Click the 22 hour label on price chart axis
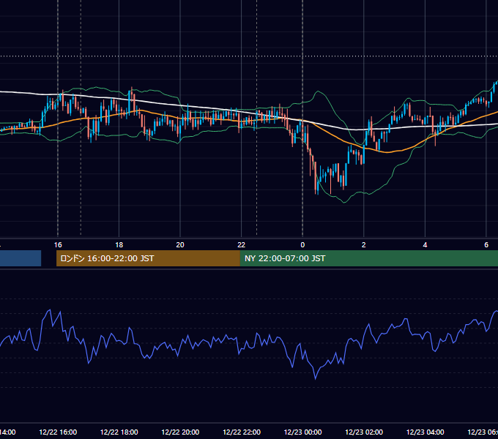The width and height of the screenshot is (498, 439). coord(242,245)
